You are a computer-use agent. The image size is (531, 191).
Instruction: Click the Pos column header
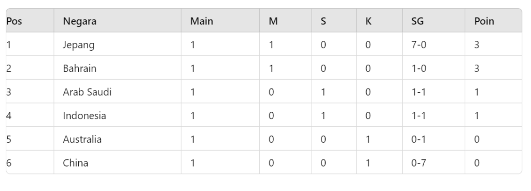pos(30,21)
